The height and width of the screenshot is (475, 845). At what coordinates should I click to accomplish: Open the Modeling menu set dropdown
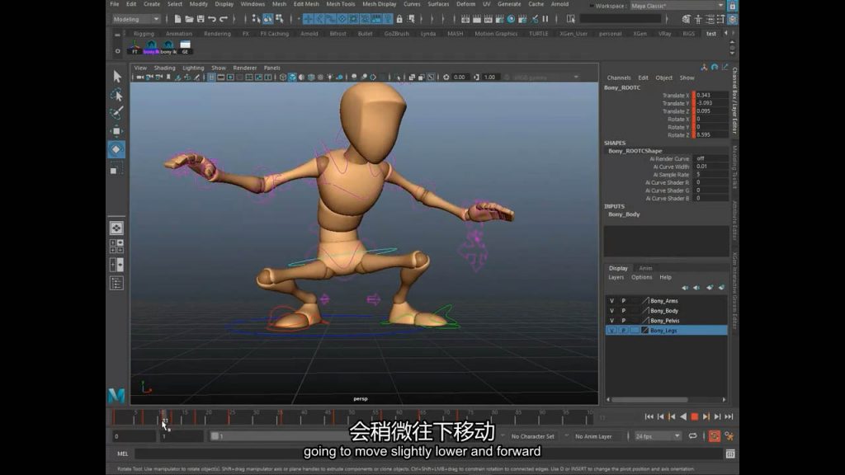136,19
